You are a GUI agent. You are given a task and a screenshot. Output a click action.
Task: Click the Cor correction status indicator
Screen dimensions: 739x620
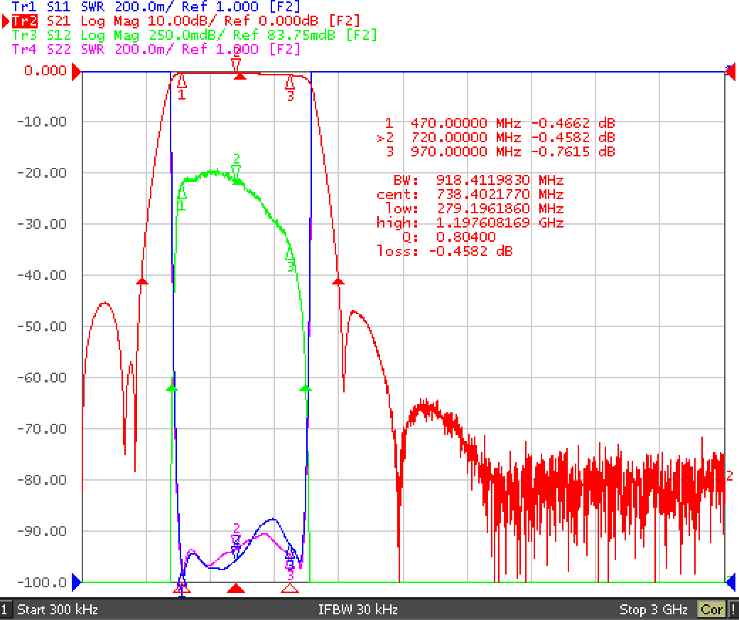point(712,609)
